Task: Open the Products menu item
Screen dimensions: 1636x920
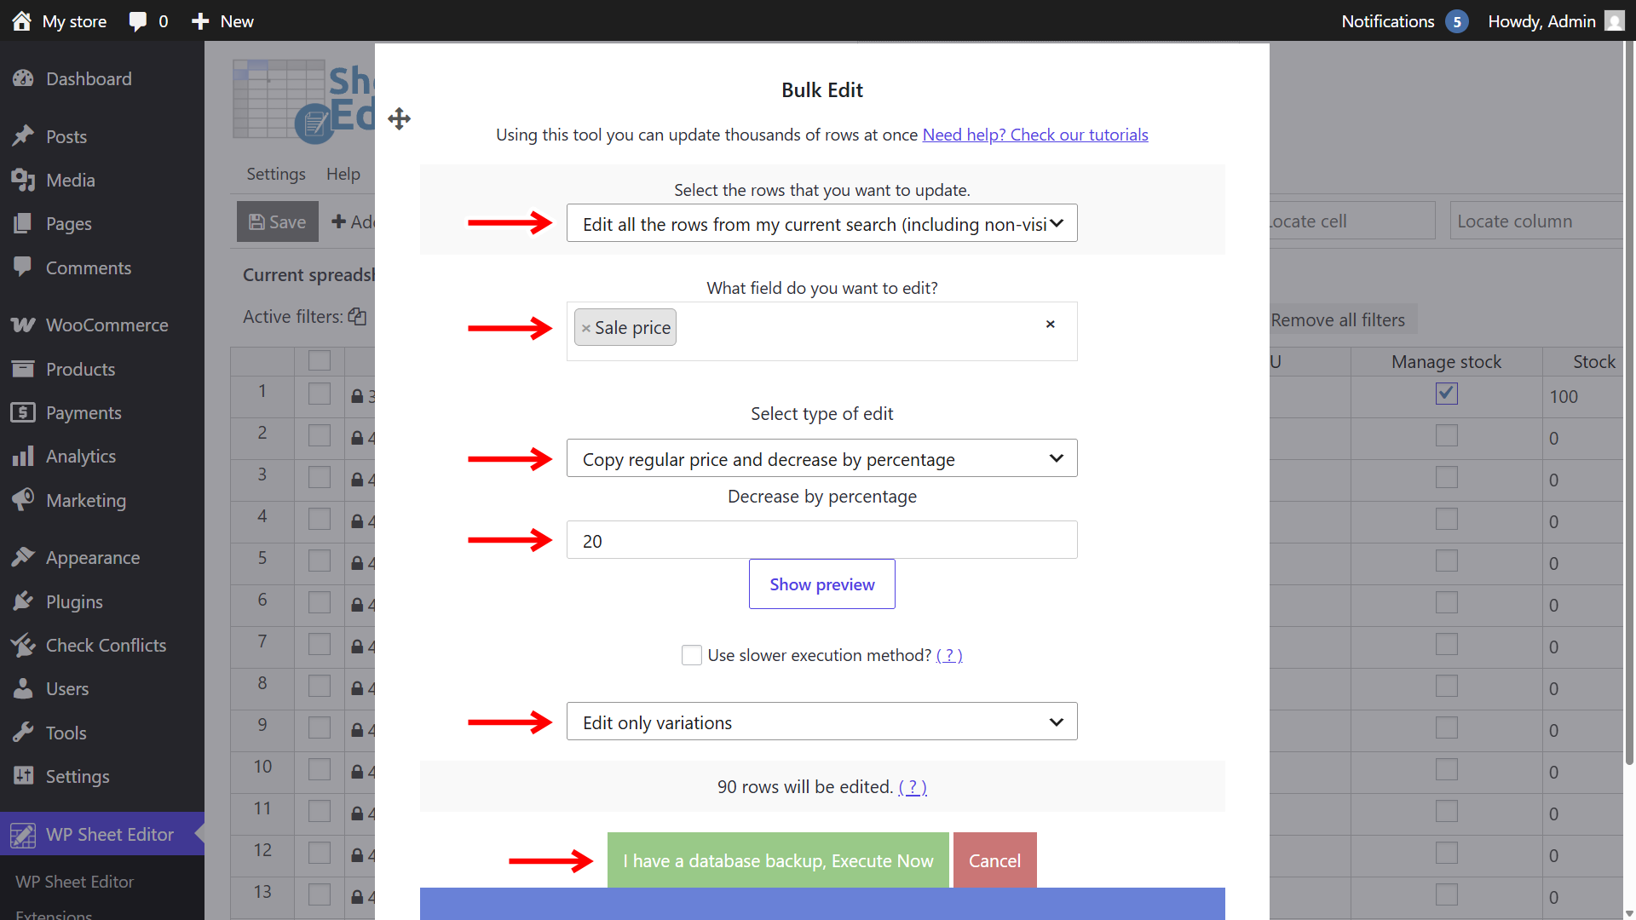Action: tap(80, 369)
